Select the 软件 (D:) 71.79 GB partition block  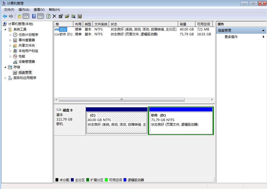(x=181, y=121)
